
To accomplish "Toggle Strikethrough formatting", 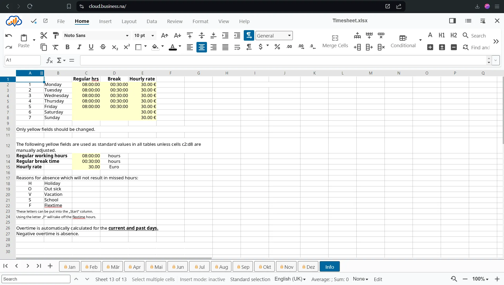I will pos(103,47).
